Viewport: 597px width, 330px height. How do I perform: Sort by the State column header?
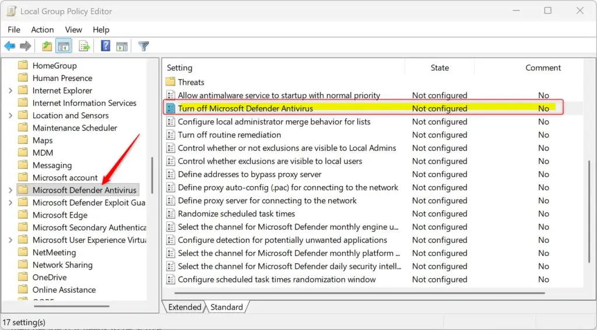[x=440, y=68]
